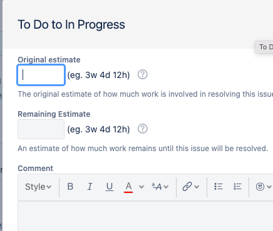The image size is (273, 231).
Task: Focus the Original estimate input field
Action: pos(41,75)
